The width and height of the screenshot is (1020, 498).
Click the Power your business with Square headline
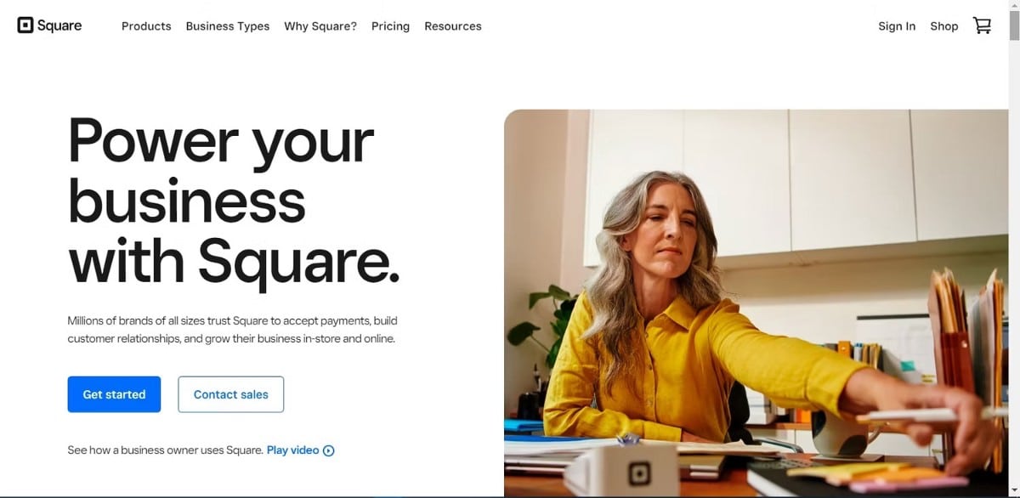coord(234,201)
